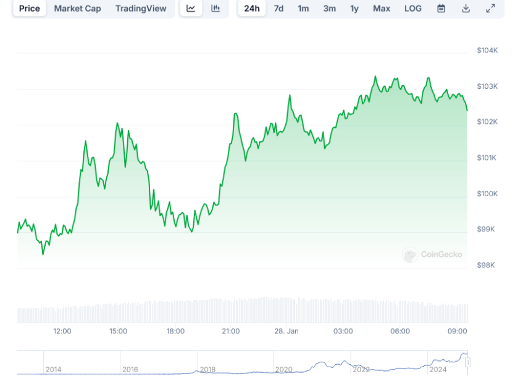The image size is (531, 387).
Task: Open the calendar date range picker
Action: click(441, 9)
